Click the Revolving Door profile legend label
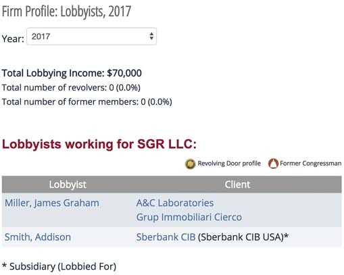This screenshot has height=275, width=344. click(x=229, y=164)
